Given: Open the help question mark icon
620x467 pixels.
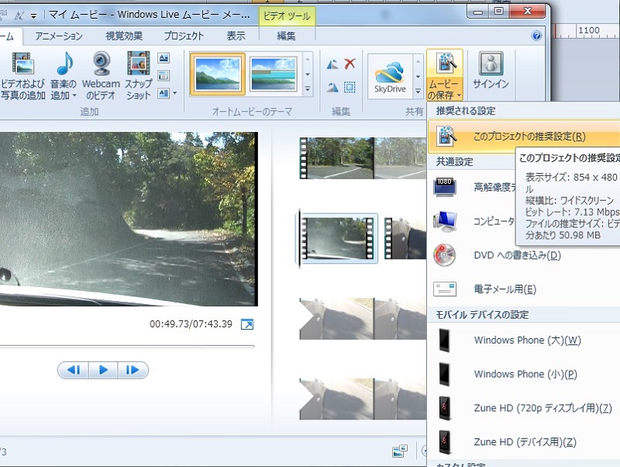Looking at the screenshot, I should pos(536,36).
